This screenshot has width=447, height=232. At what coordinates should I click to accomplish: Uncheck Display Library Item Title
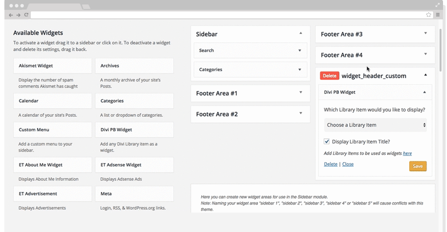327,142
